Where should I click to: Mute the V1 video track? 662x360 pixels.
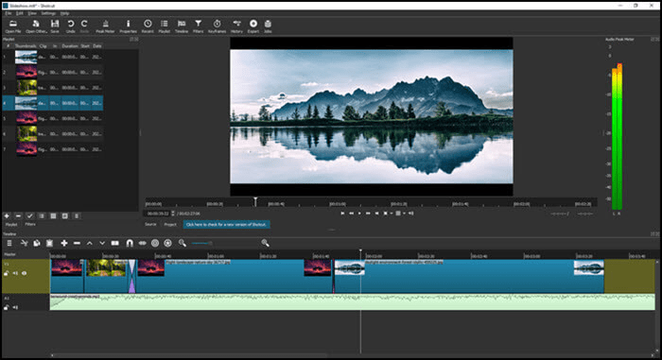(x=15, y=273)
